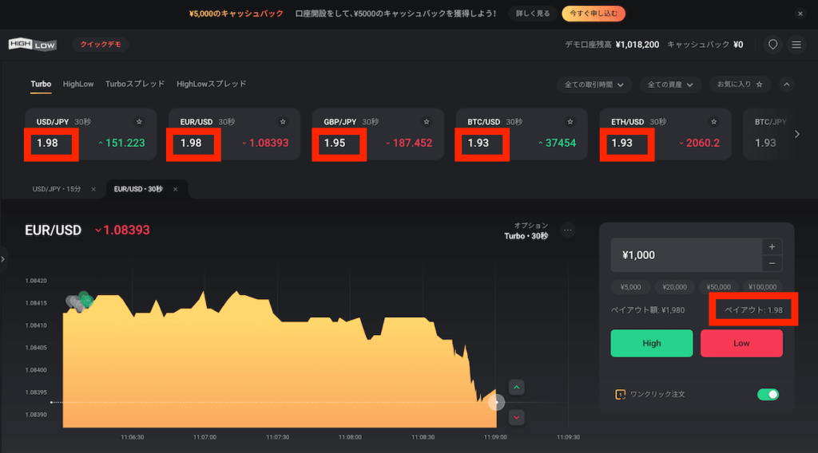Toggle the ワンクリック注文 switch
Image resolution: width=818 pixels, height=453 pixels.
(x=768, y=394)
